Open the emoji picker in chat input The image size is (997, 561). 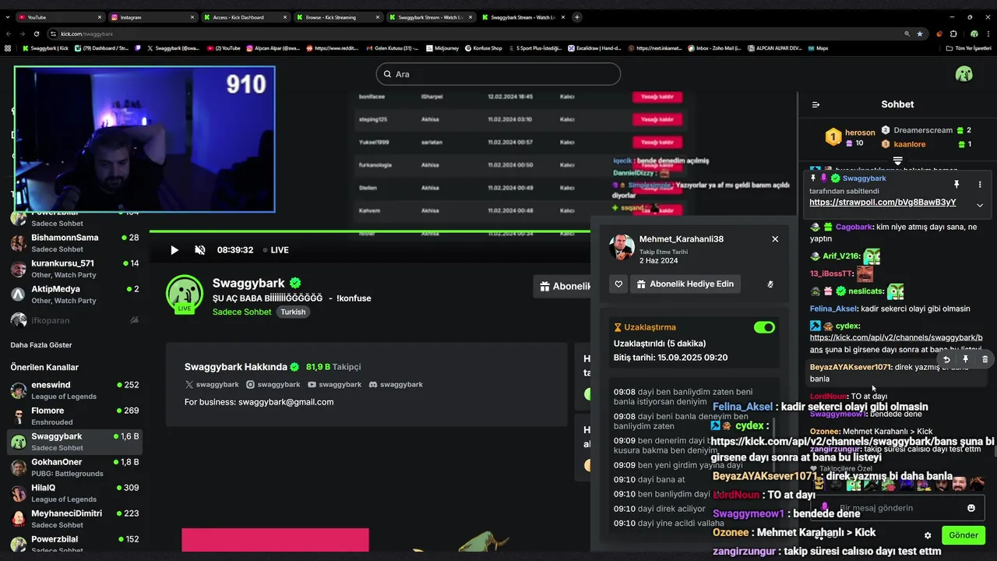coord(971,508)
